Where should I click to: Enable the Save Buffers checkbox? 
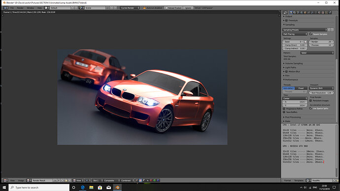[x=284, y=112]
